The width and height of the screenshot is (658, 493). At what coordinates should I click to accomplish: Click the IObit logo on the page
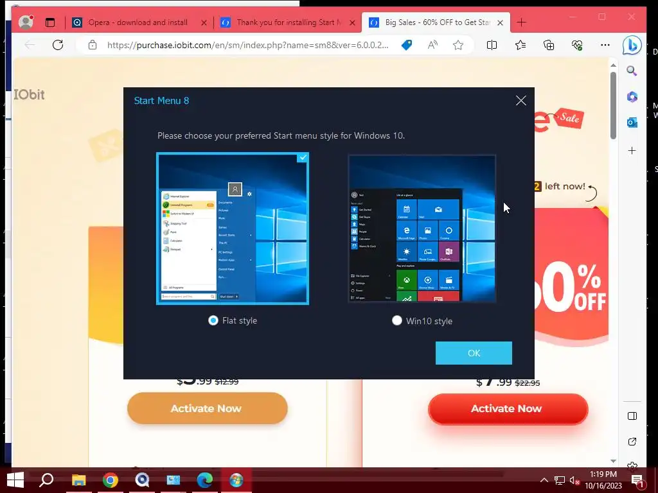tap(29, 95)
